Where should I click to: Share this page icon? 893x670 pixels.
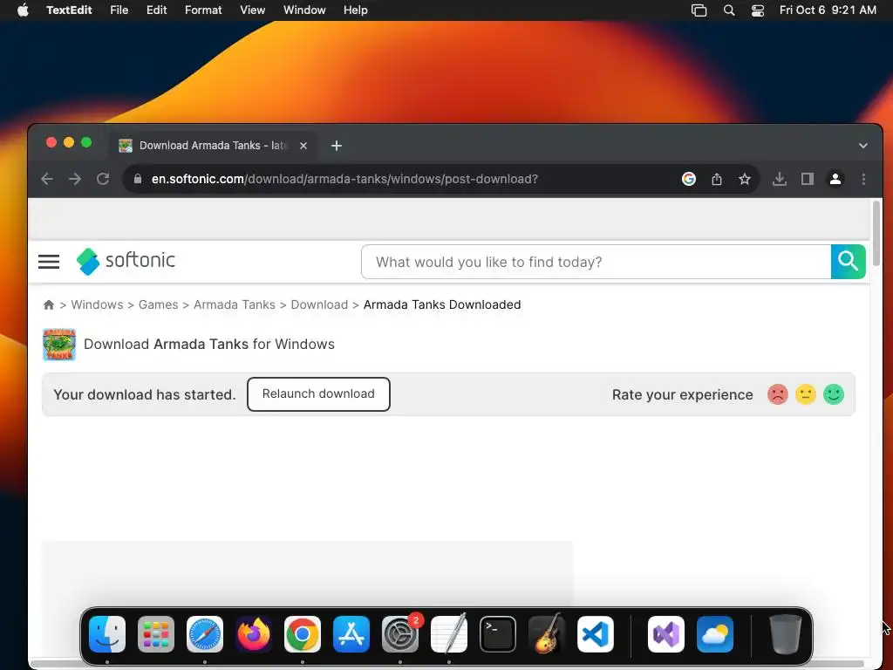tap(717, 179)
